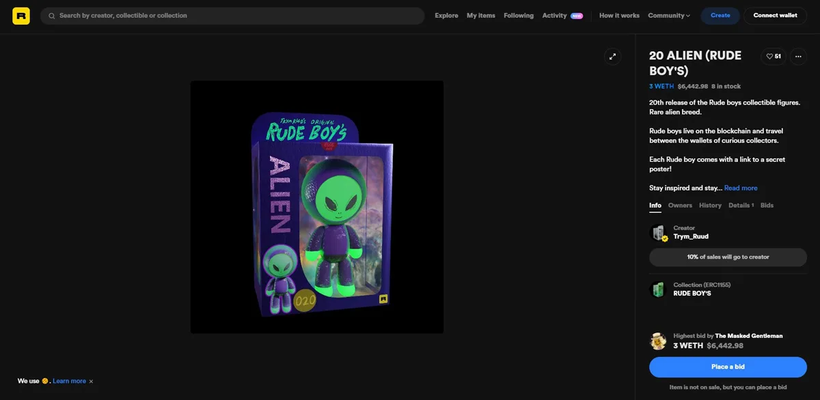Click 'Item is not on sale' notice text
Image resolution: width=820 pixels, height=400 pixels.
[x=728, y=388]
